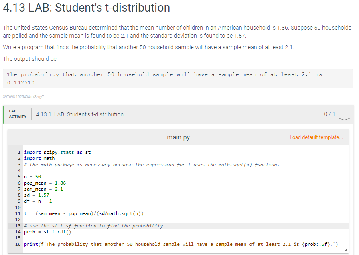This screenshot has width=359, height=255.
Task: Click the sd = 1.57 assignment
Action: point(35,195)
